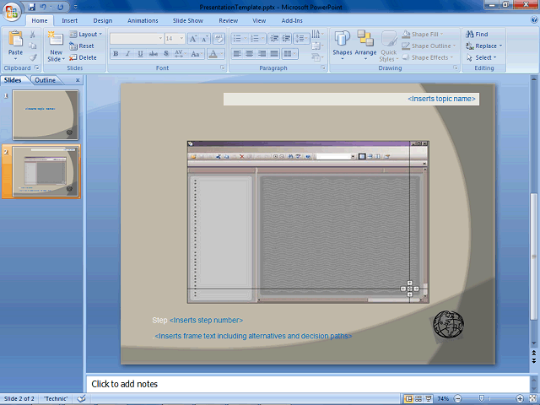Click the notes field
The image size is (540, 405).
pyautogui.click(x=308, y=384)
